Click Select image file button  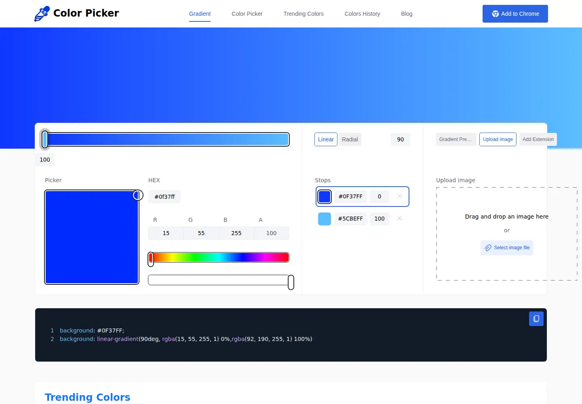507,248
